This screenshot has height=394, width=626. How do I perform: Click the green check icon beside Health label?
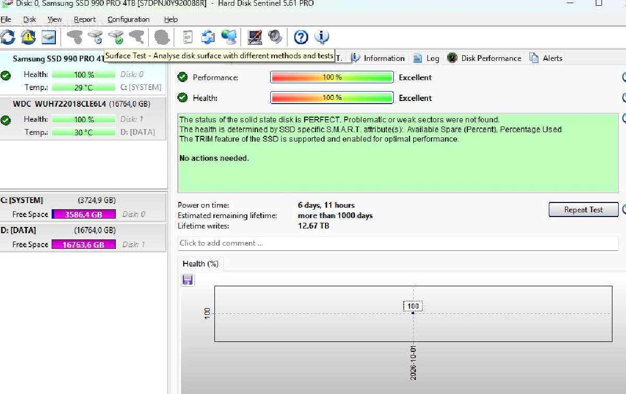pos(183,97)
